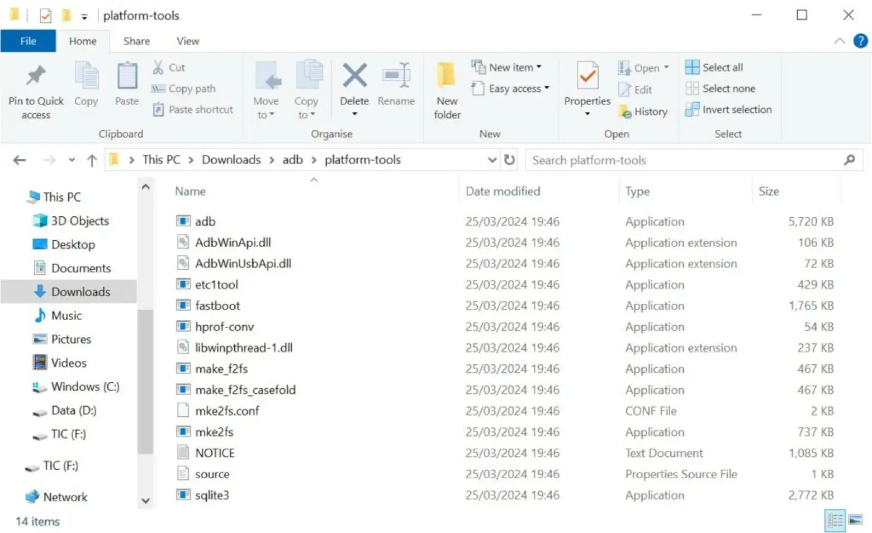Screen dimensions: 872x533
Task: Expand address bar history dropdown
Action: click(492, 160)
